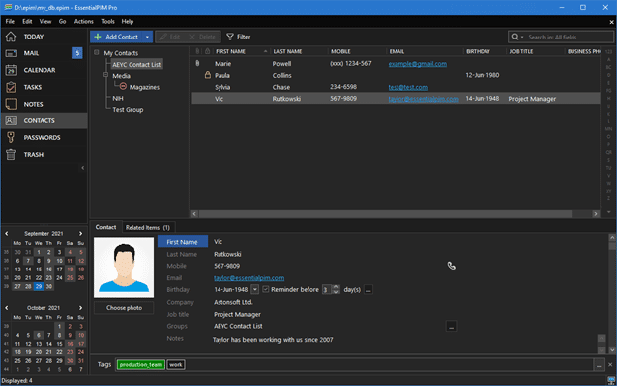Open the Tasks module icon
Viewport: 617px width, 386px height.
click(x=11, y=87)
